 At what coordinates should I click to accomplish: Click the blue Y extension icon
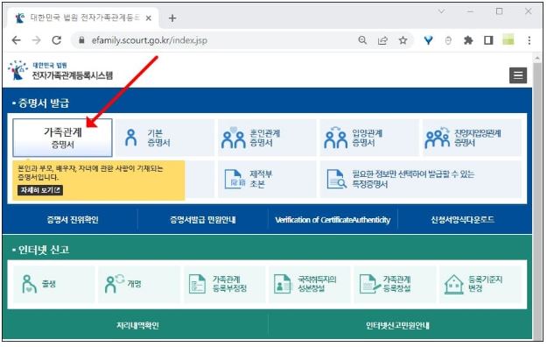point(428,40)
